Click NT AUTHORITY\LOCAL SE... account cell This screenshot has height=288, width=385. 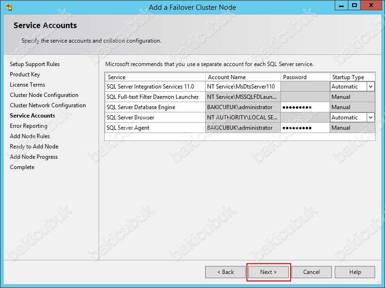[243, 117]
